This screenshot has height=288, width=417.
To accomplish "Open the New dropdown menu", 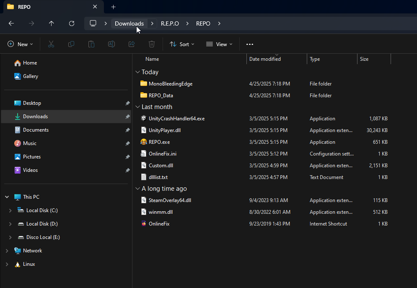I will 20,44.
